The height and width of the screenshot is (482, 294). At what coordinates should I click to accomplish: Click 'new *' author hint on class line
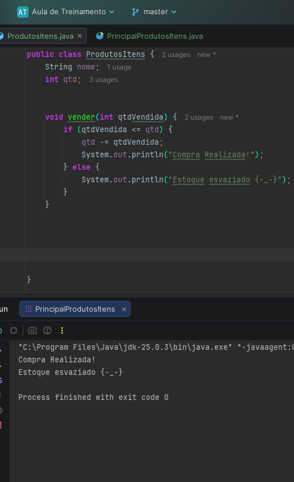[206, 55]
